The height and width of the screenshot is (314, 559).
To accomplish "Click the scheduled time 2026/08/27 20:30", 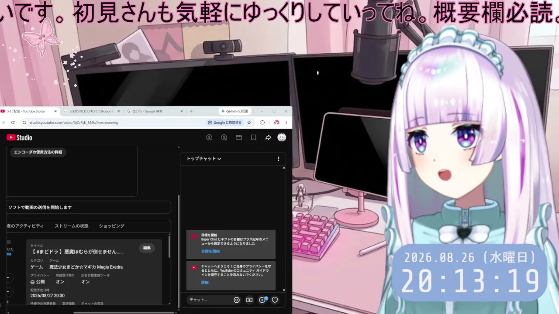I will 47,296.
